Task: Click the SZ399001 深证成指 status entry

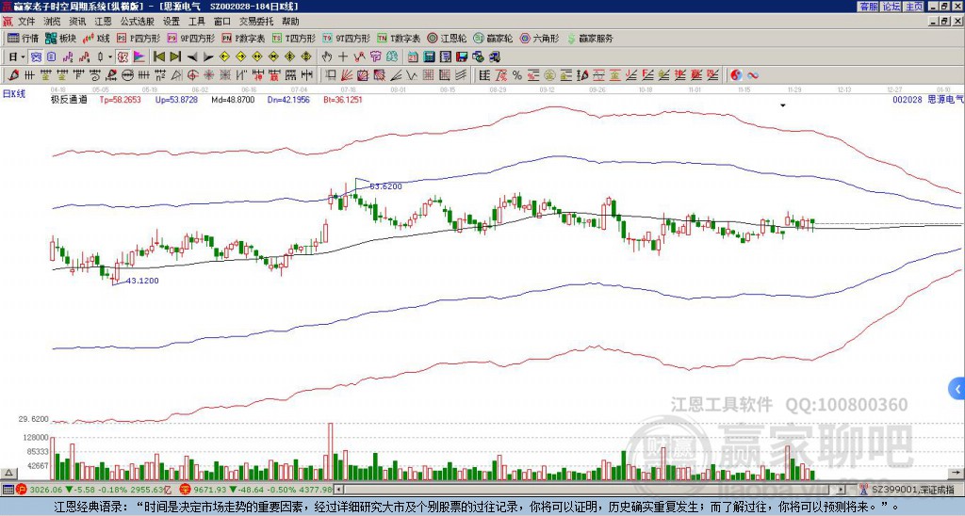Action: (908, 490)
